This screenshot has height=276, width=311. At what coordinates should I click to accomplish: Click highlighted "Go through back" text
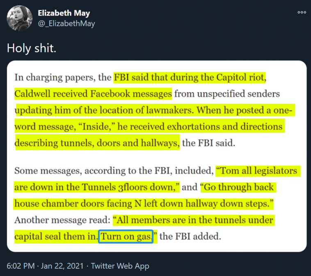238,187
